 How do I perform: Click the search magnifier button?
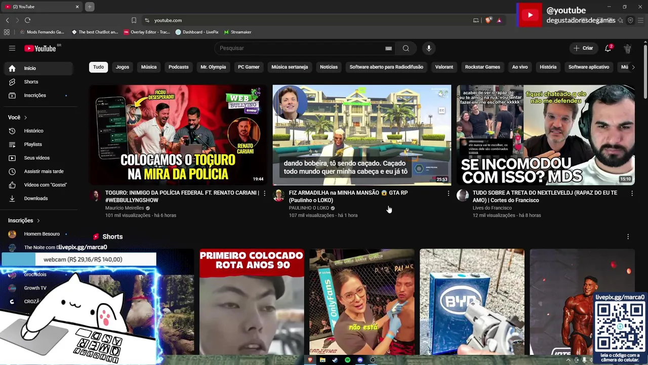coord(406,48)
